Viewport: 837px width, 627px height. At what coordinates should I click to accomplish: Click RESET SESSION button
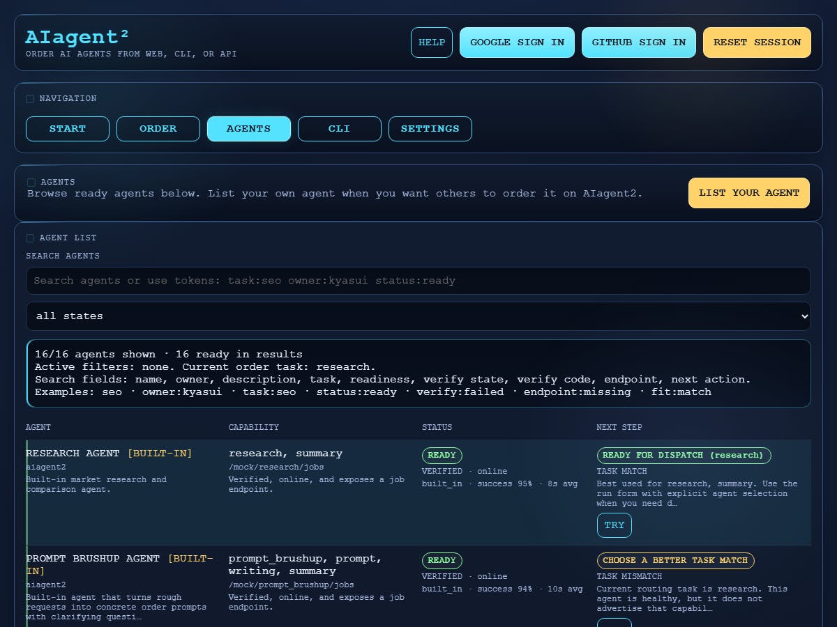click(x=757, y=42)
